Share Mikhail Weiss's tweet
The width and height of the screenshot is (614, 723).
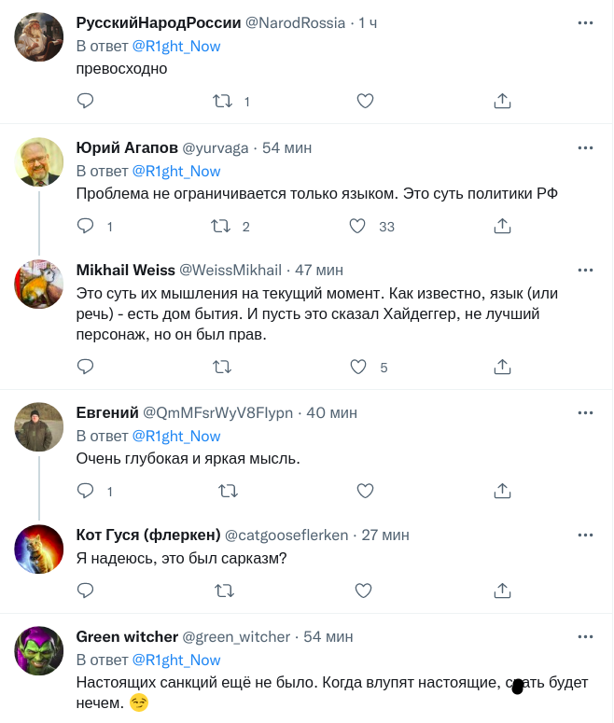(501, 367)
